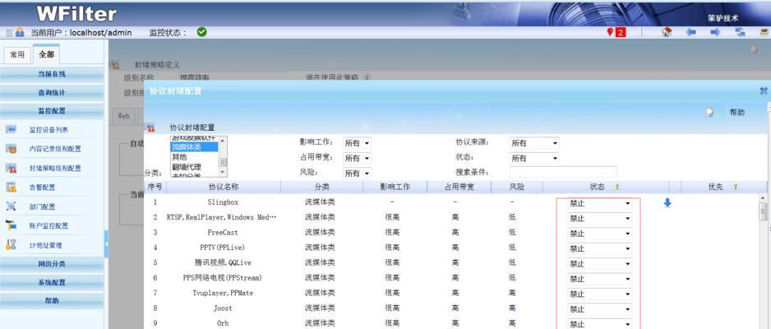Click the help icon beside the 优先 column header
The image size is (771, 329).
[x=735, y=187]
